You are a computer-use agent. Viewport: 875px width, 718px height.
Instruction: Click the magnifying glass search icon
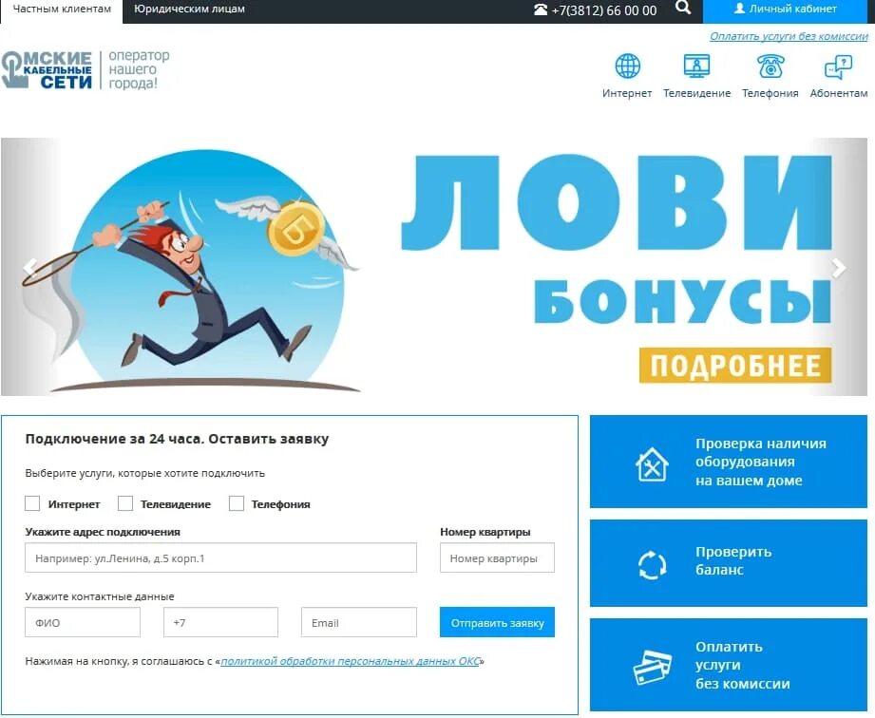[x=683, y=9]
